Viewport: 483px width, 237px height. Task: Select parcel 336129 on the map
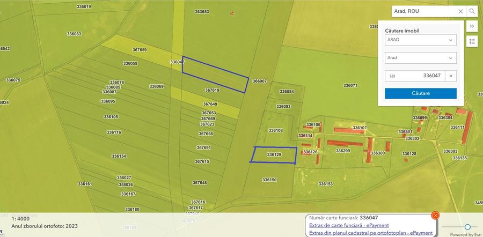click(x=274, y=154)
